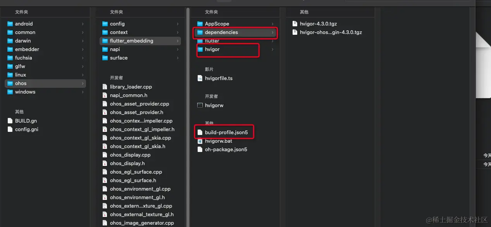This screenshot has height=227, width=491.
Task: Click the fuchsia folder icon
Action: point(10,58)
